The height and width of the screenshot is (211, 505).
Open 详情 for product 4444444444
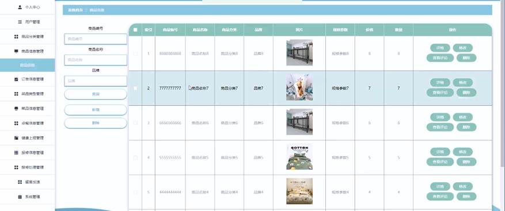click(x=440, y=186)
